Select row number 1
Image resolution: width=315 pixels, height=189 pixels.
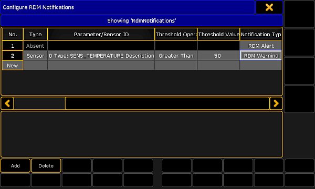pyautogui.click(x=13, y=46)
